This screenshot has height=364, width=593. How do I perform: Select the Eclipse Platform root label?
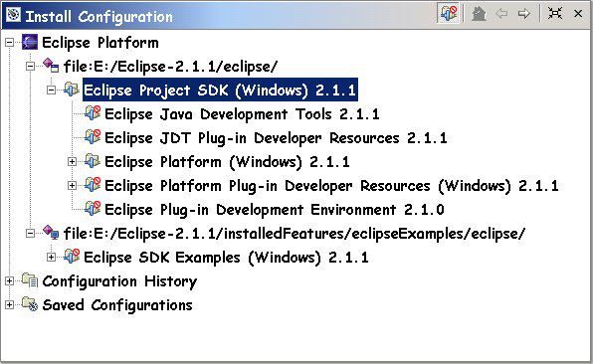100,43
